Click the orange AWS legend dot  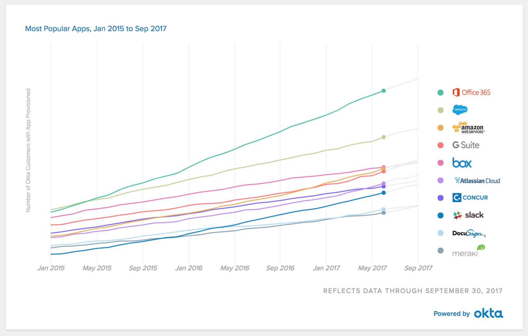pyautogui.click(x=441, y=128)
